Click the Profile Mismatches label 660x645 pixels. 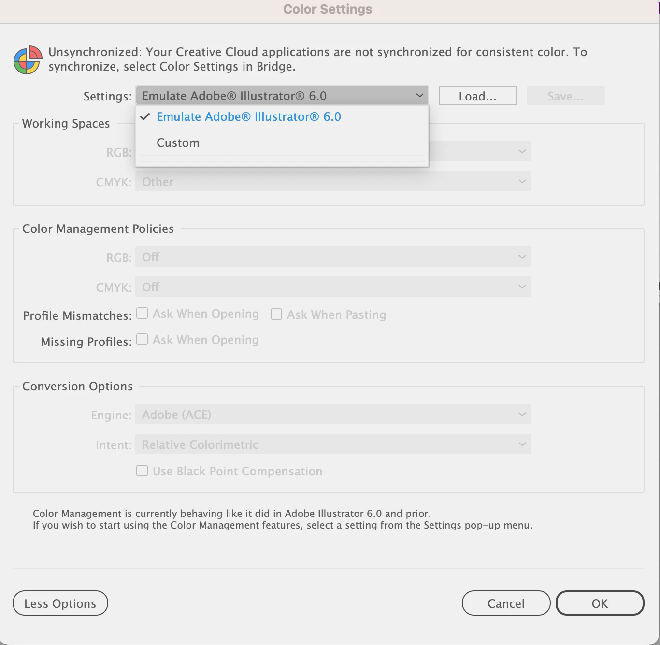click(x=77, y=315)
